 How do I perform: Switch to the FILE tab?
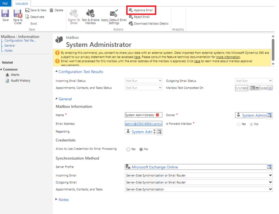[x=5, y=3]
